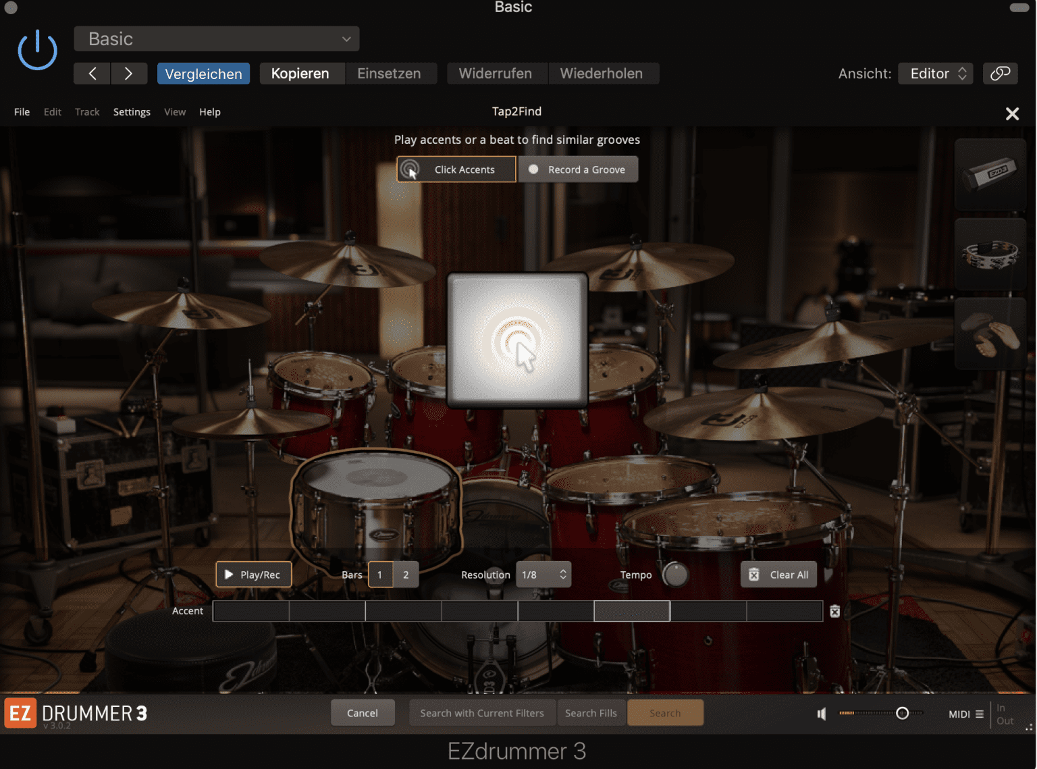
Task: Go to previous preset with left arrow
Action: (92, 74)
